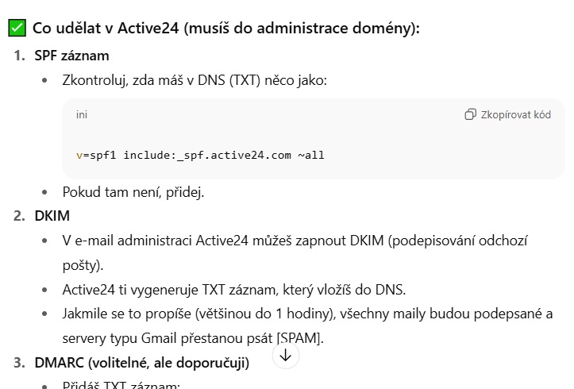This screenshot has height=389, width=574.
Task: Click the "DMARC (volitelné, ale doporučuji)" heading
Action: pos(141,363)
